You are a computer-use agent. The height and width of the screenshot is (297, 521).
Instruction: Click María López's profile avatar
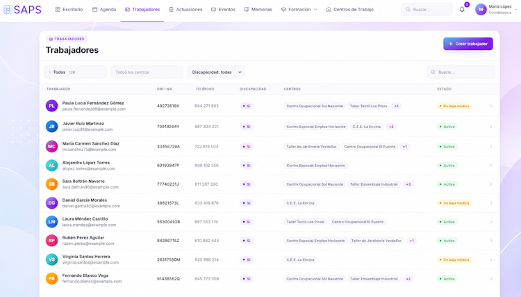click(x=481, y=10)
